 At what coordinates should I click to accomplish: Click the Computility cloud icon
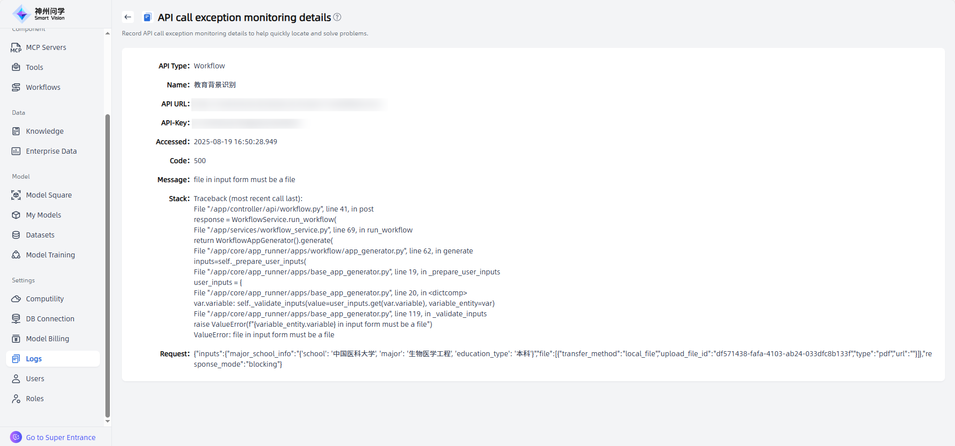pyautogui.click(x=16, y=299)
